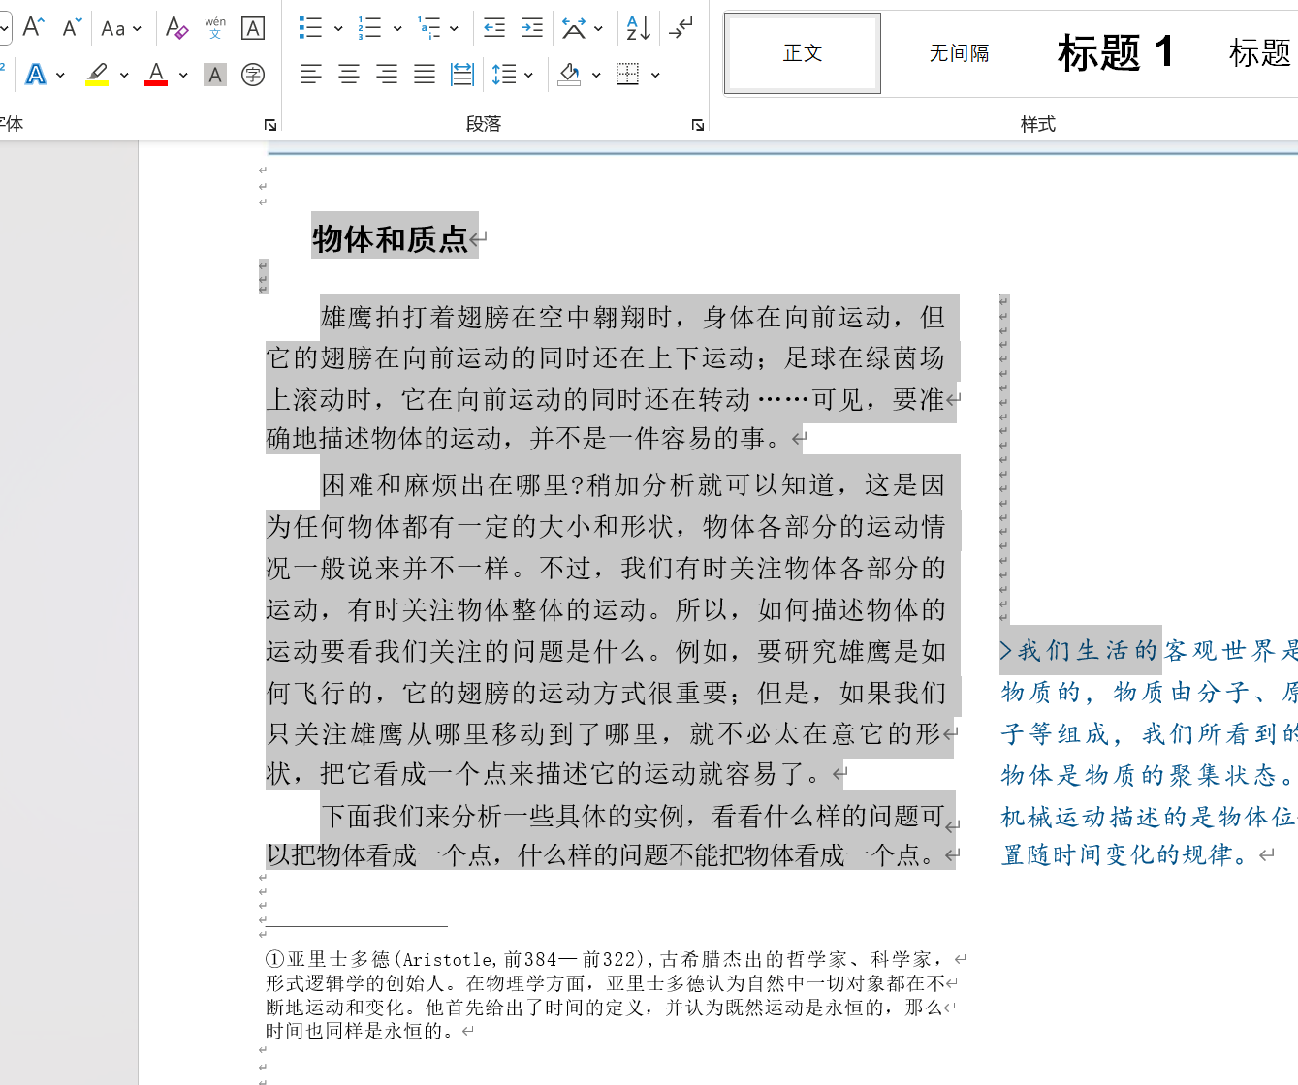
Task: Open multilevel list dropdown arrow
Action: tap(454, 28)
